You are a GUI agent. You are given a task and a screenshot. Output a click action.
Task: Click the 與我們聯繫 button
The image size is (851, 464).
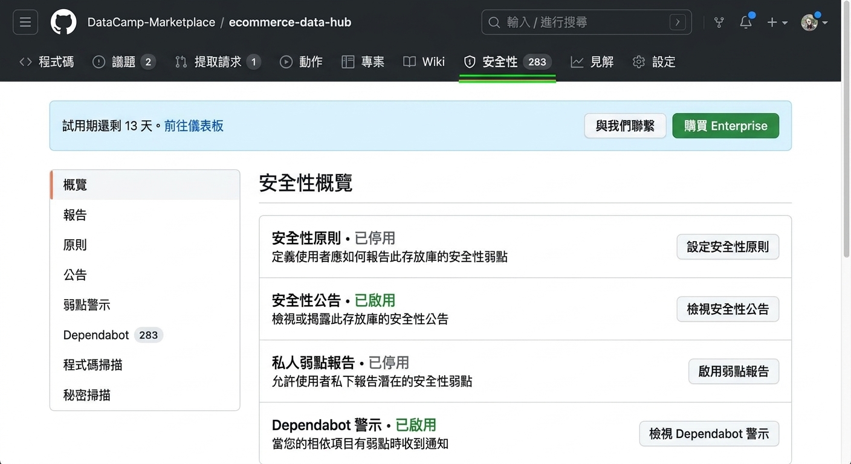pyautogui.click(x=625, y=126)
